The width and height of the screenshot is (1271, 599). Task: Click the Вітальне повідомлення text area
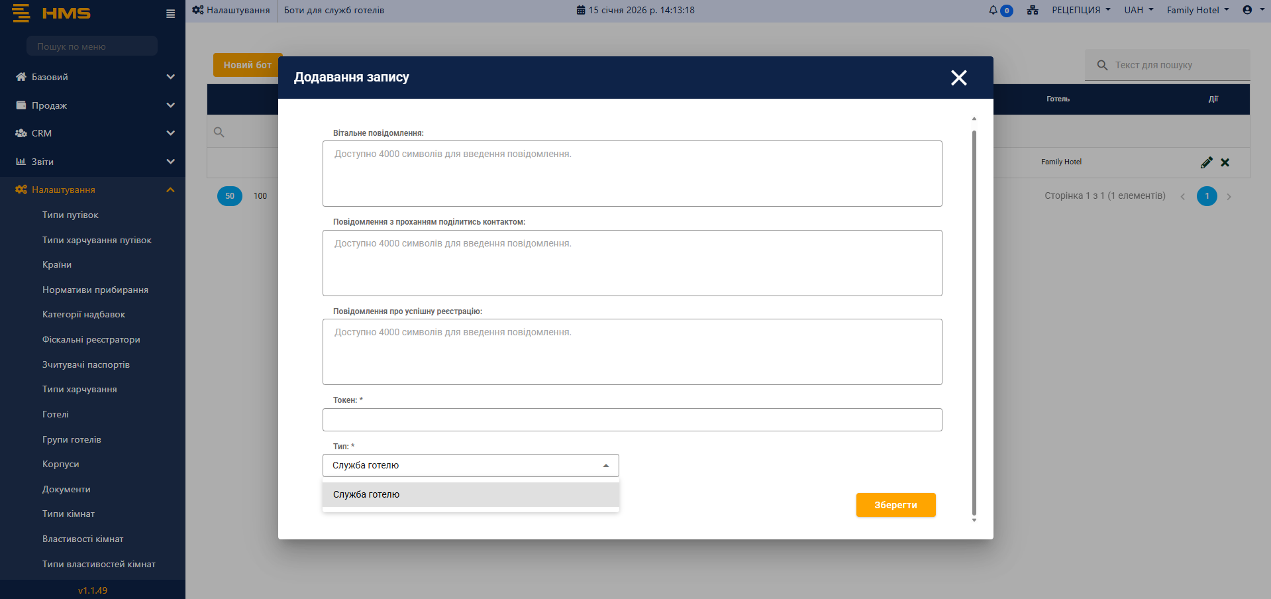tap(632, 174)
